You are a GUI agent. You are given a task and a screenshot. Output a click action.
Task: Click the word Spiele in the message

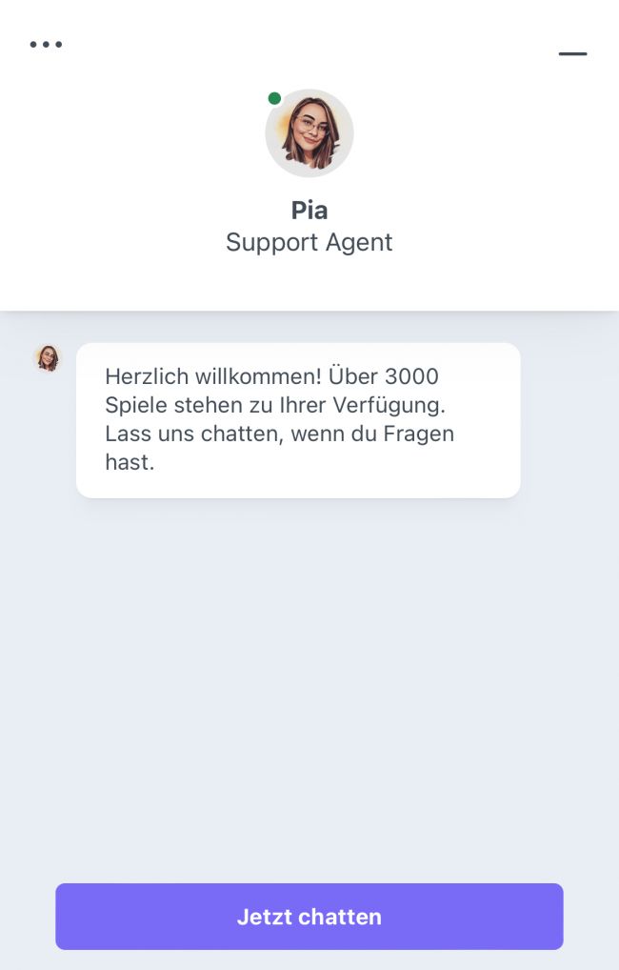click(136, 405)
